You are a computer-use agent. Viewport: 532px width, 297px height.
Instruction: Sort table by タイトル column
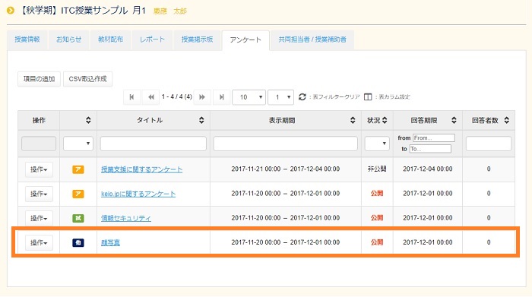pyautogui.click(x=201, y=120)
